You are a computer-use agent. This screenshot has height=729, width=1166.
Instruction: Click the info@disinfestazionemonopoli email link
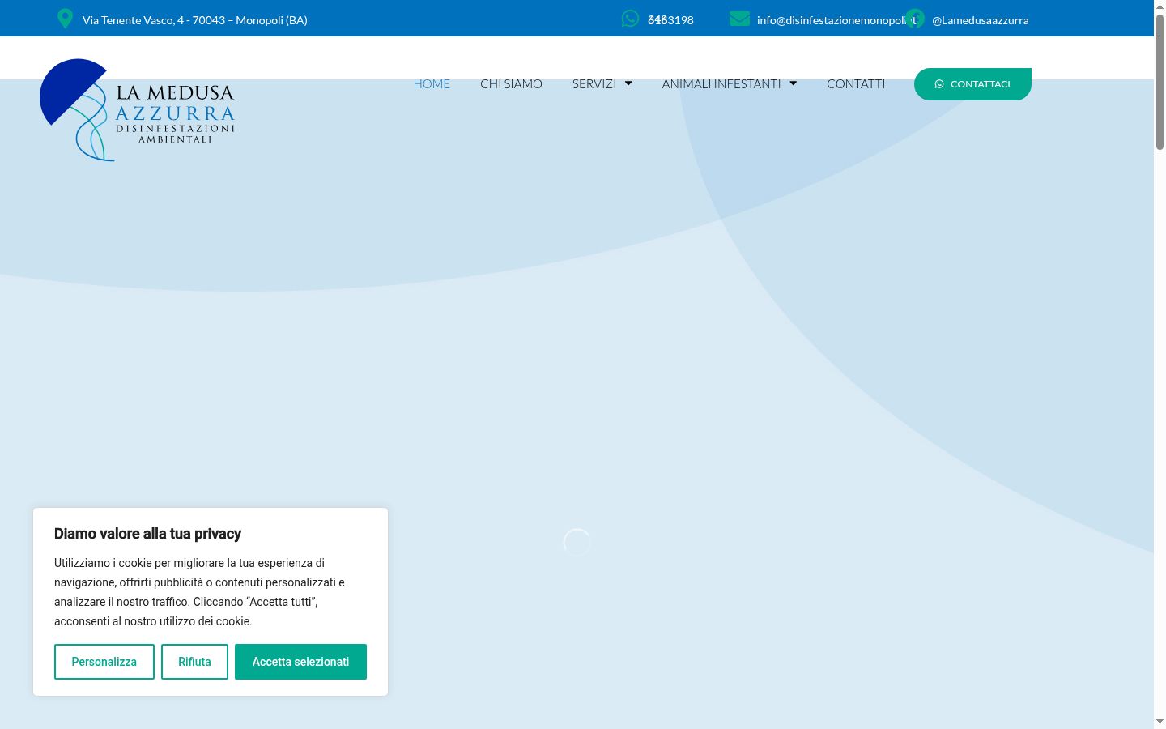(836, 20)
